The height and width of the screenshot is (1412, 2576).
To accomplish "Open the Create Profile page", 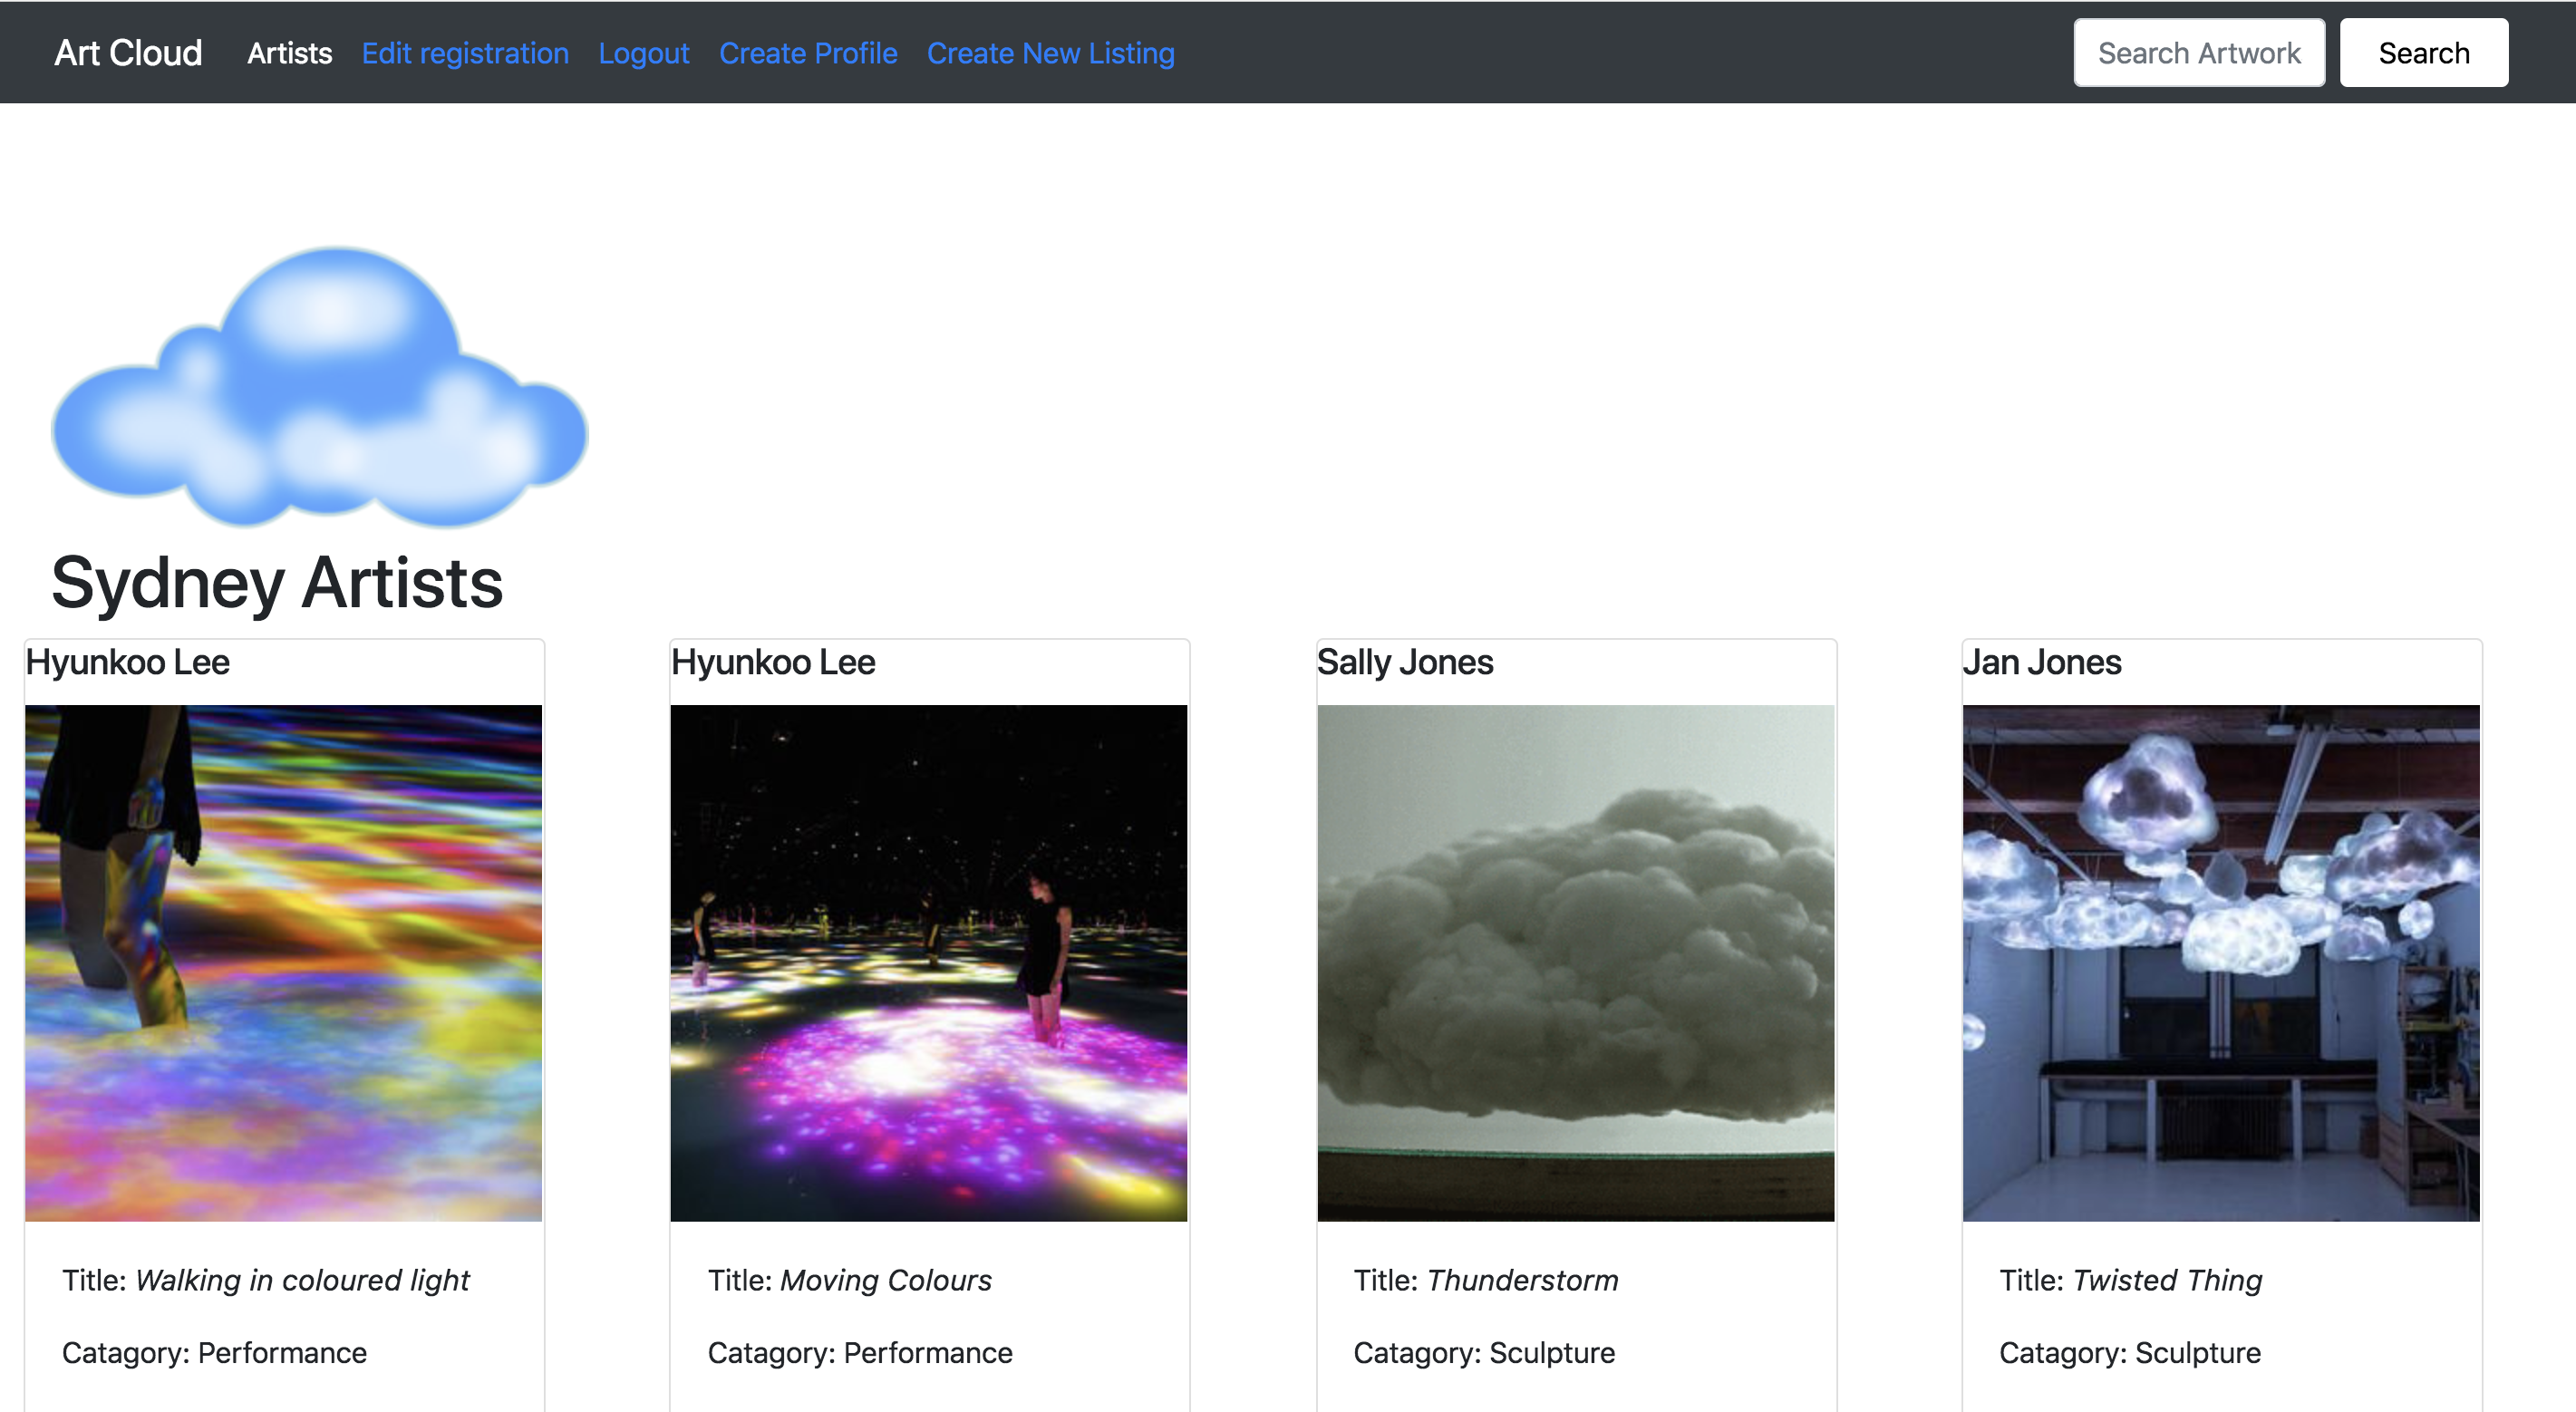I will 808,53.
